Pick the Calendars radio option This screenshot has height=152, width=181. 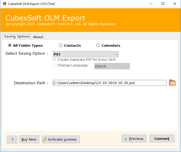click(x=98, y=45)
